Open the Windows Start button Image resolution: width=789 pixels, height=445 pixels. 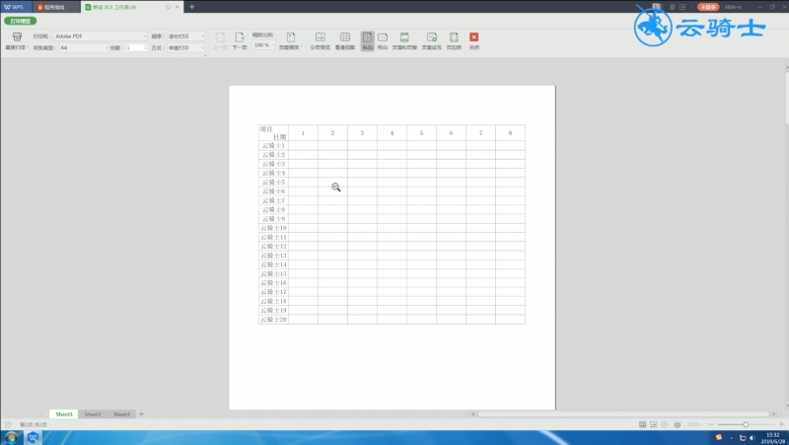11,438
